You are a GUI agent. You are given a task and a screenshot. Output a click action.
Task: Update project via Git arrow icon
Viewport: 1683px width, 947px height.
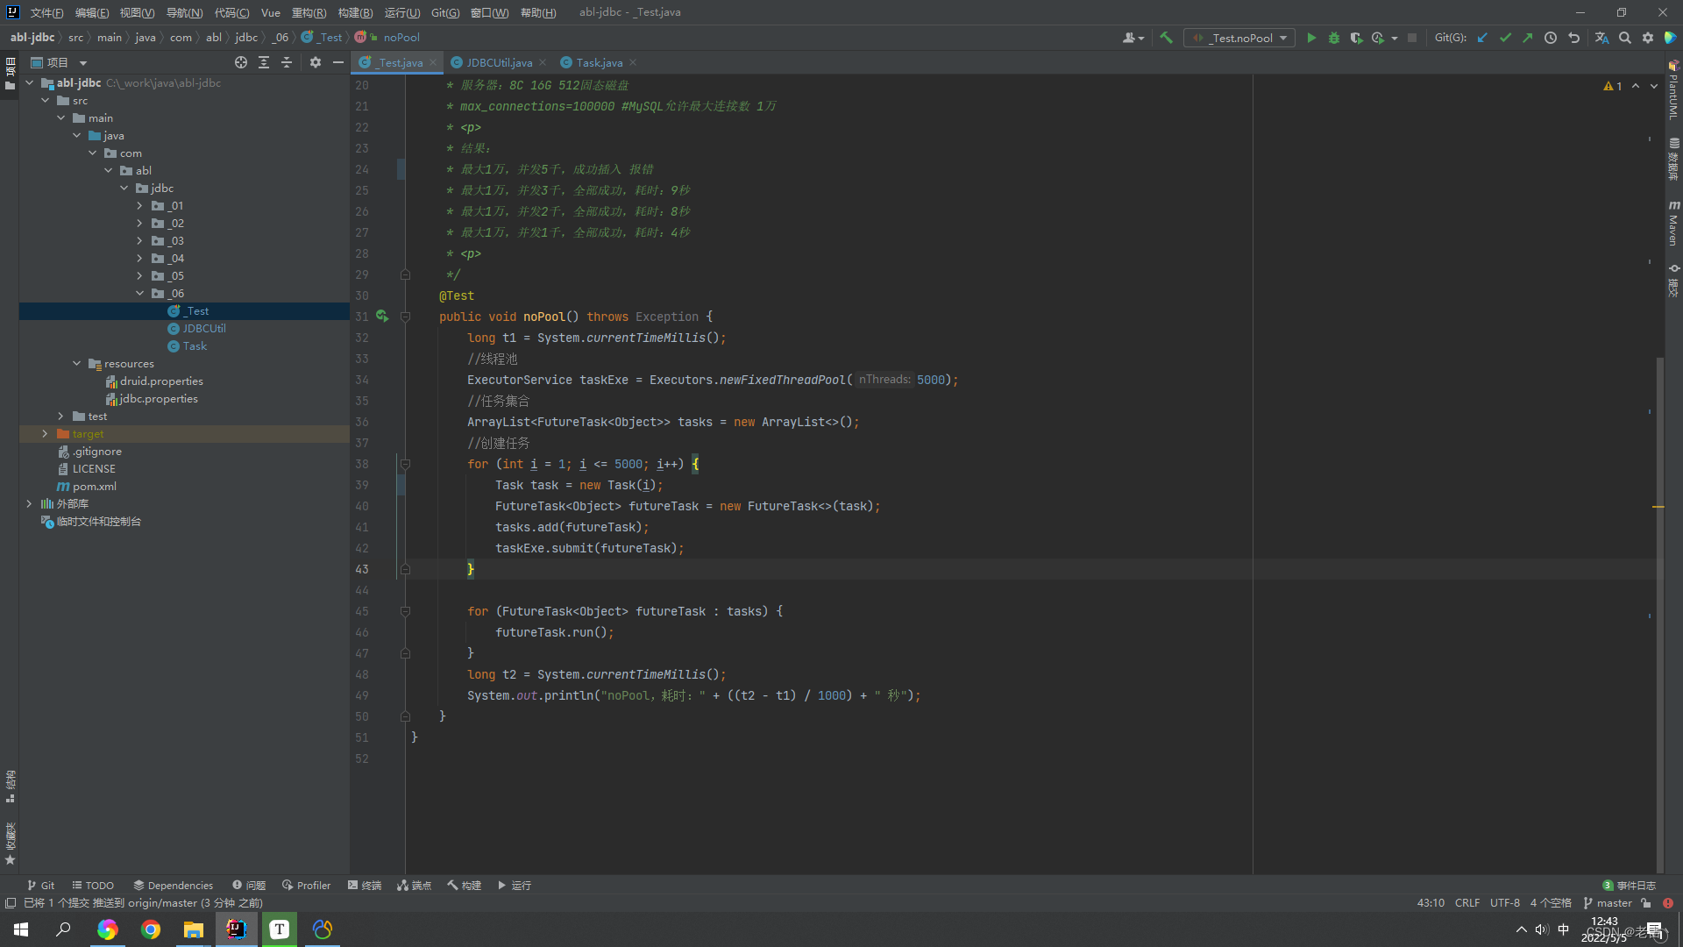tap(1482, 38)
